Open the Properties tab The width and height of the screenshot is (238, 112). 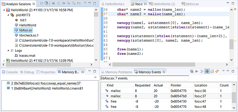[46, 72]
